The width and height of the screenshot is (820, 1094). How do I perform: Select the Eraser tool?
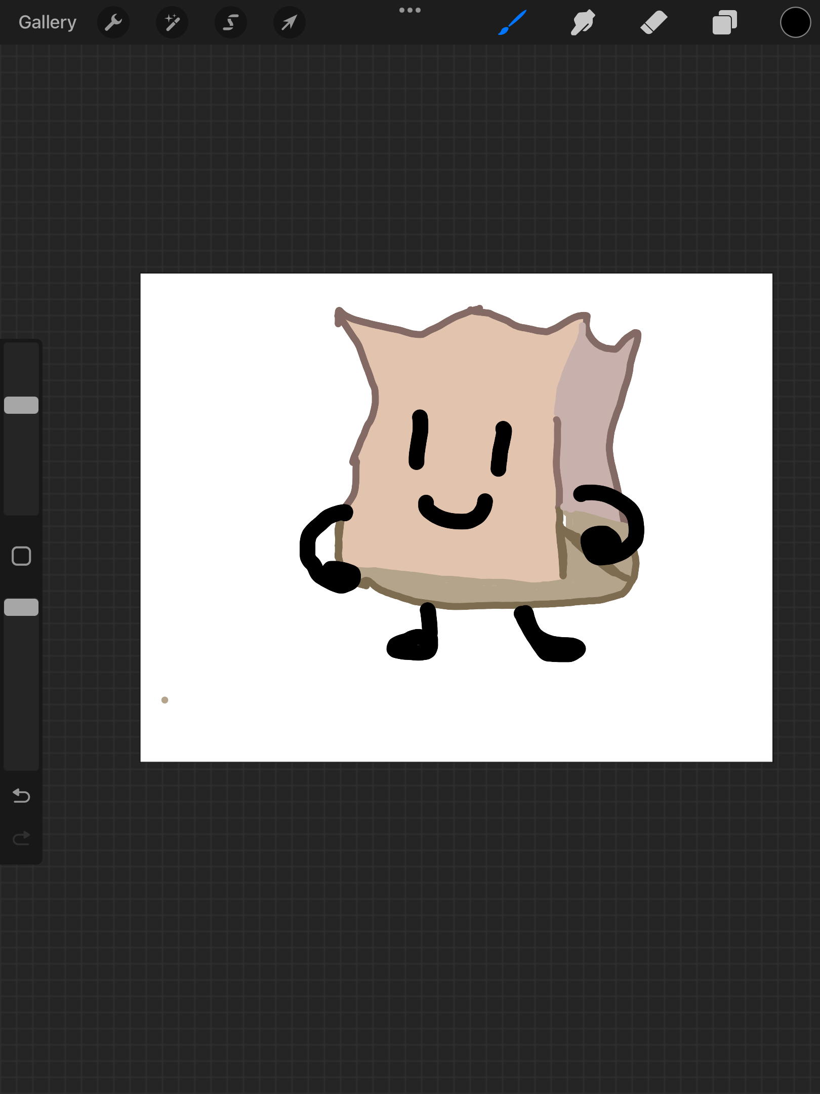tap(653, 22)
